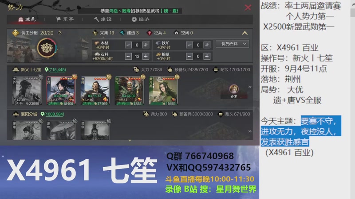The width and height of the screenshot is (355, 199).
Task: Click the highlighted 要塞不守 text
Action: 319,121
